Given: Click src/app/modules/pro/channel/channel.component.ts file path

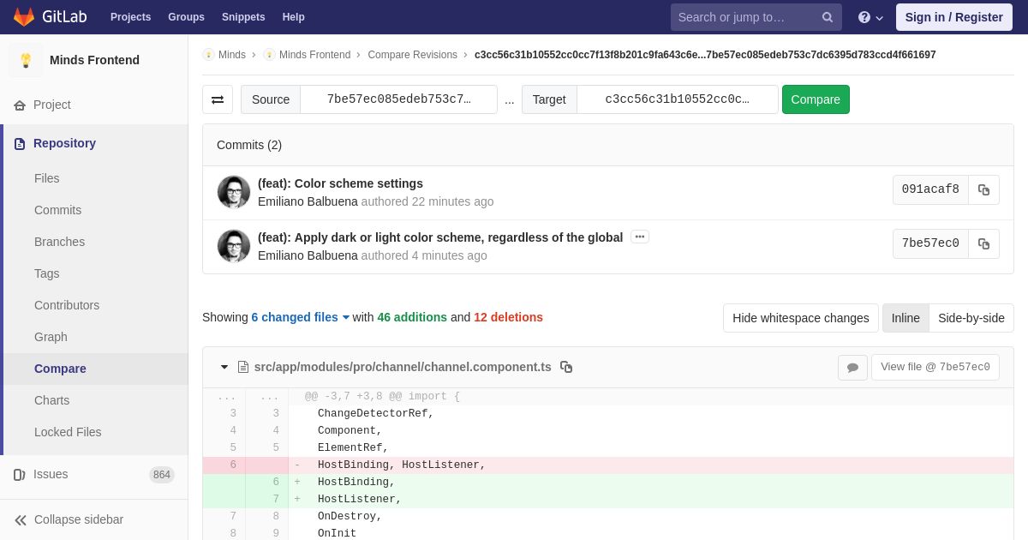Looking at the screenshot, I should pyautogui.click(x=403, y=367).
